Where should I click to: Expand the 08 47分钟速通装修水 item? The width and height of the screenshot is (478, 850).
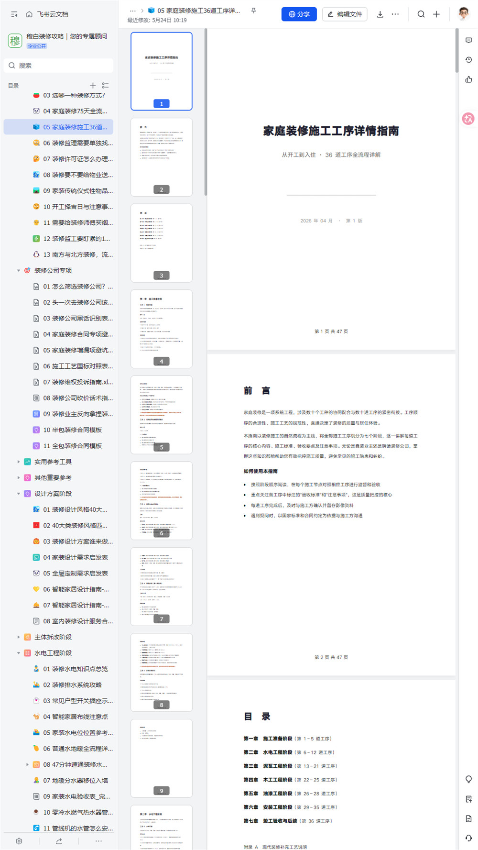[x=27, y=764]
